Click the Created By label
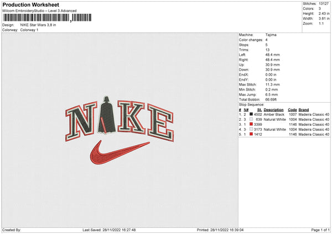Viewport: 332px width, 234px height. [x=12, y=230]
